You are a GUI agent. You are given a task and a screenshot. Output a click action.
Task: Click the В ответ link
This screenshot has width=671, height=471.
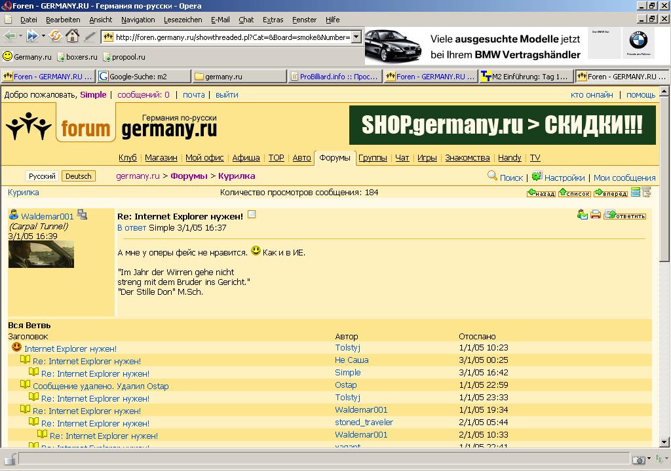point(132,227)
